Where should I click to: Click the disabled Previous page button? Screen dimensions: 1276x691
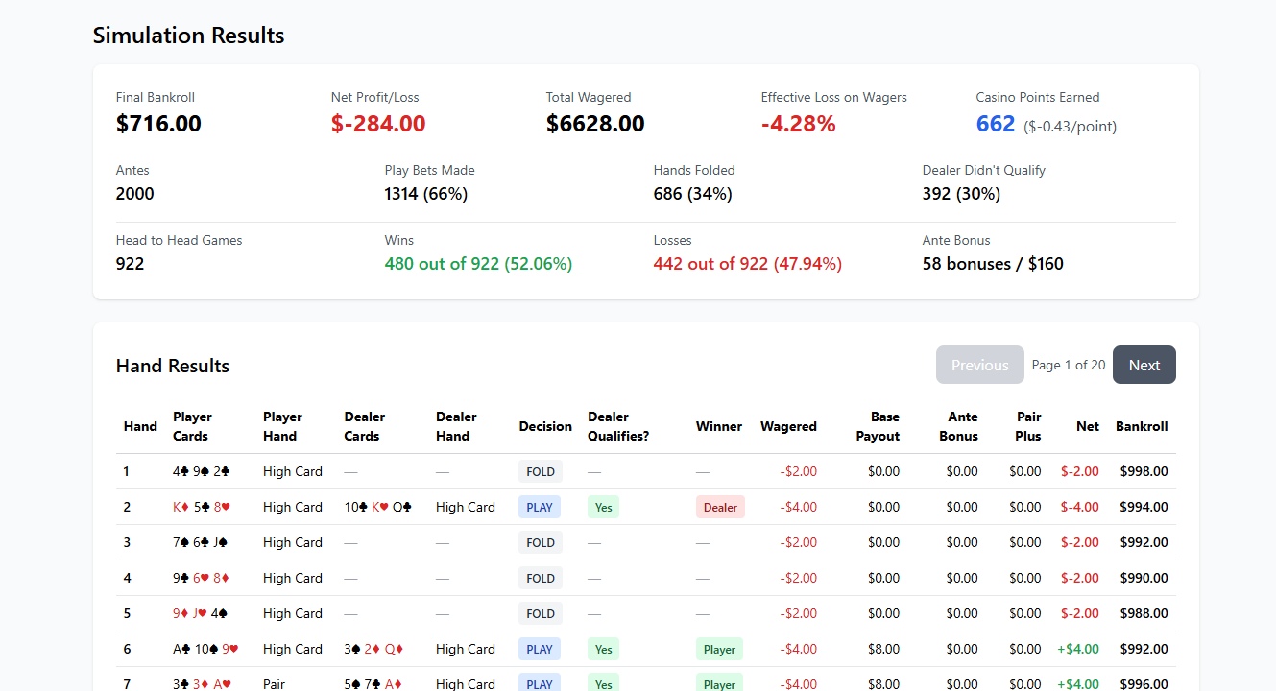979,365
